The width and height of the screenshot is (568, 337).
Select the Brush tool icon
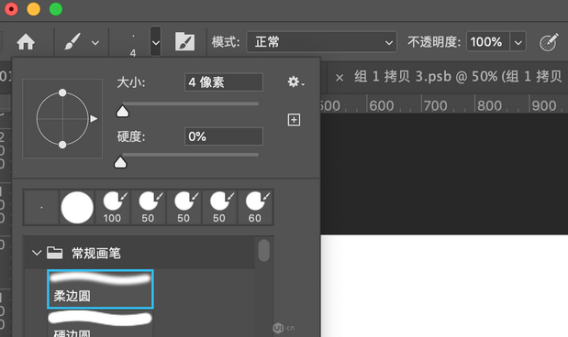tap(72, 42)
